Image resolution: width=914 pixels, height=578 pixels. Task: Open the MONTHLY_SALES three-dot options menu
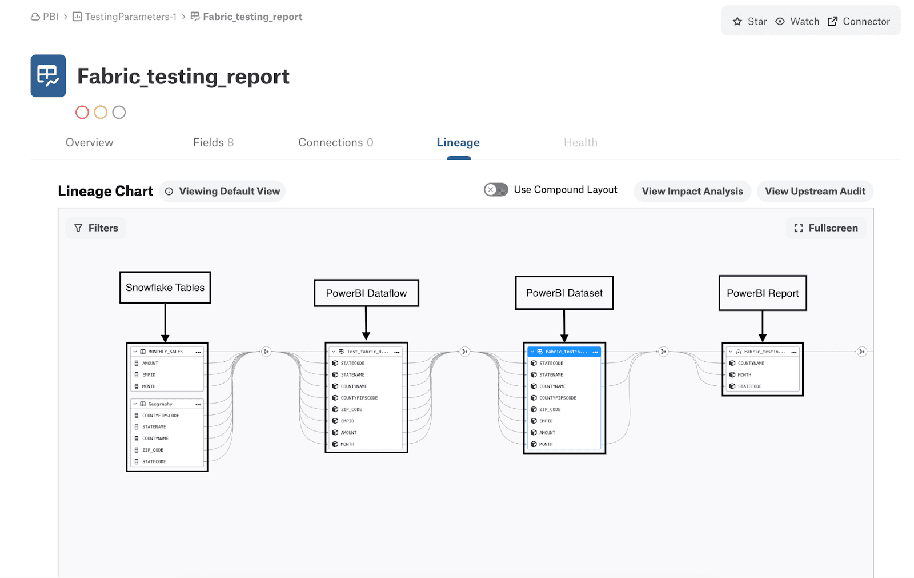click(199, 351)
